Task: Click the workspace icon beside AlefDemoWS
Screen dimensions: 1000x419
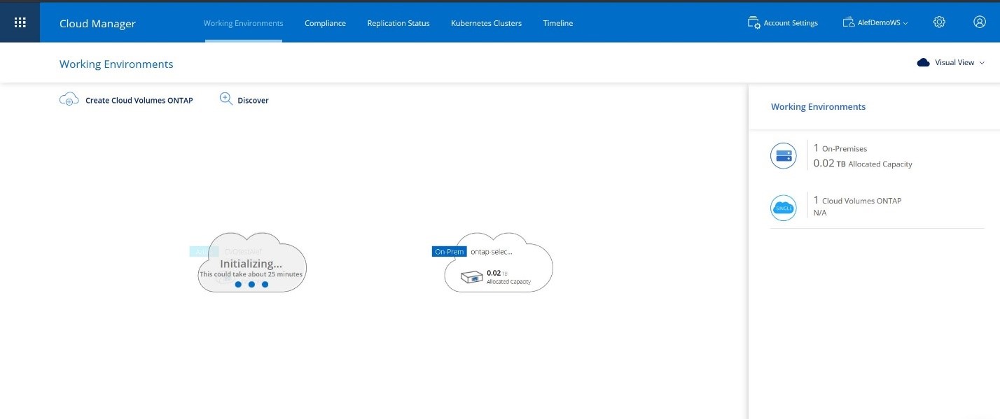Action: [x=848, y=22]
